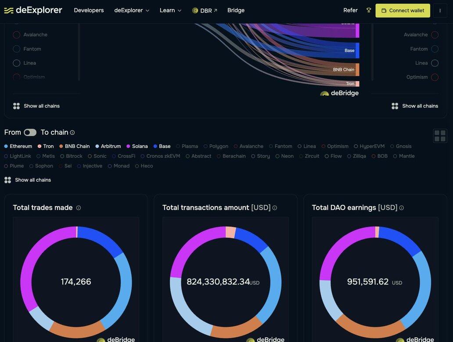Click info icon next to Total trades made
This screenshot has height=342, width=453.
79,208
